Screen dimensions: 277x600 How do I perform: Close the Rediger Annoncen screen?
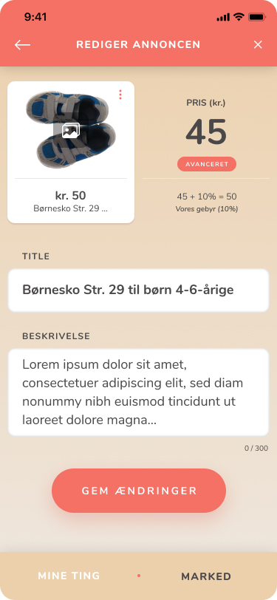[x=258, y=45]
